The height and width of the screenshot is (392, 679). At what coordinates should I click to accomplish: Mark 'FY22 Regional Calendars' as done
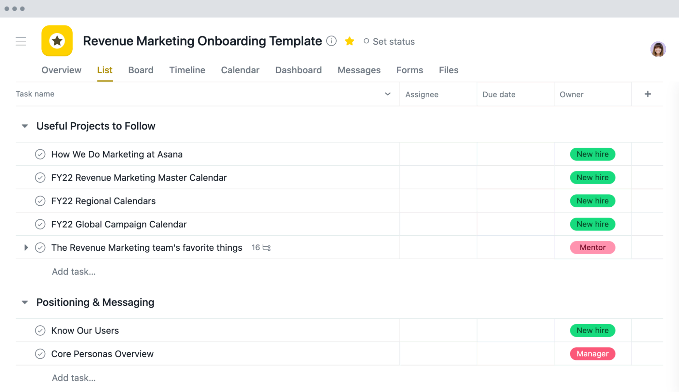[x=40, y=201]
